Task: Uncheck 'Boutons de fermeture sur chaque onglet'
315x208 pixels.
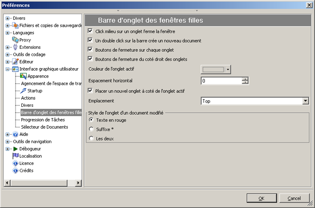Action: [x=90, y=50]
